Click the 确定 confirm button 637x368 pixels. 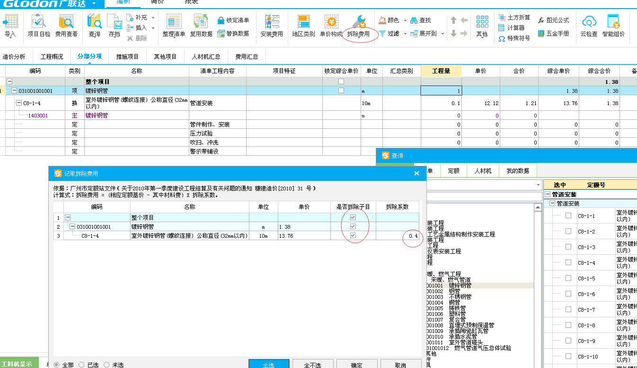pyautogui.click(x=356, y=364)
